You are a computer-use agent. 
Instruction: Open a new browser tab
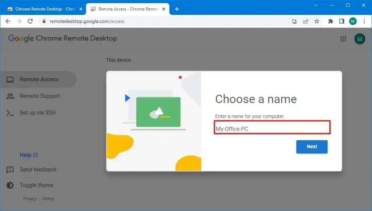[177, 9]
